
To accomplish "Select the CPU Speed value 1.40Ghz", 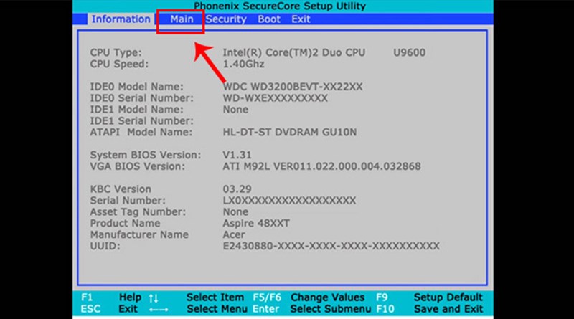I will click(x=243, y=64).
